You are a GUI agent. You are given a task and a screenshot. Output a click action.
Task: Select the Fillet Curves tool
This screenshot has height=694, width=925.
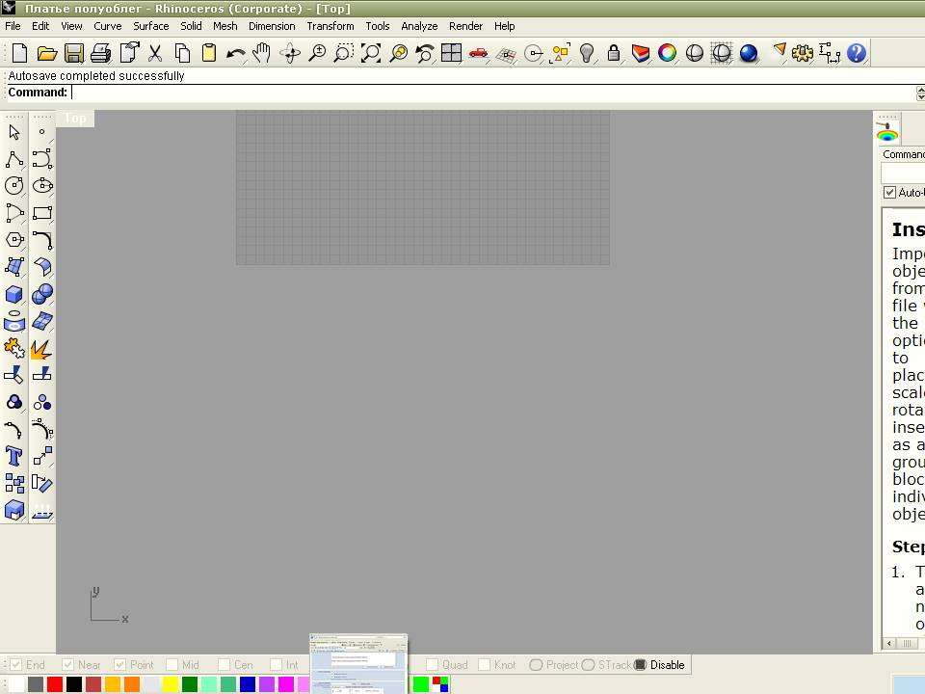click(x=42, y=240)
